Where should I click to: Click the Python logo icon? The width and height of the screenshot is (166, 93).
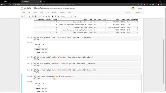pyautogui.click(x=133, y=8)
